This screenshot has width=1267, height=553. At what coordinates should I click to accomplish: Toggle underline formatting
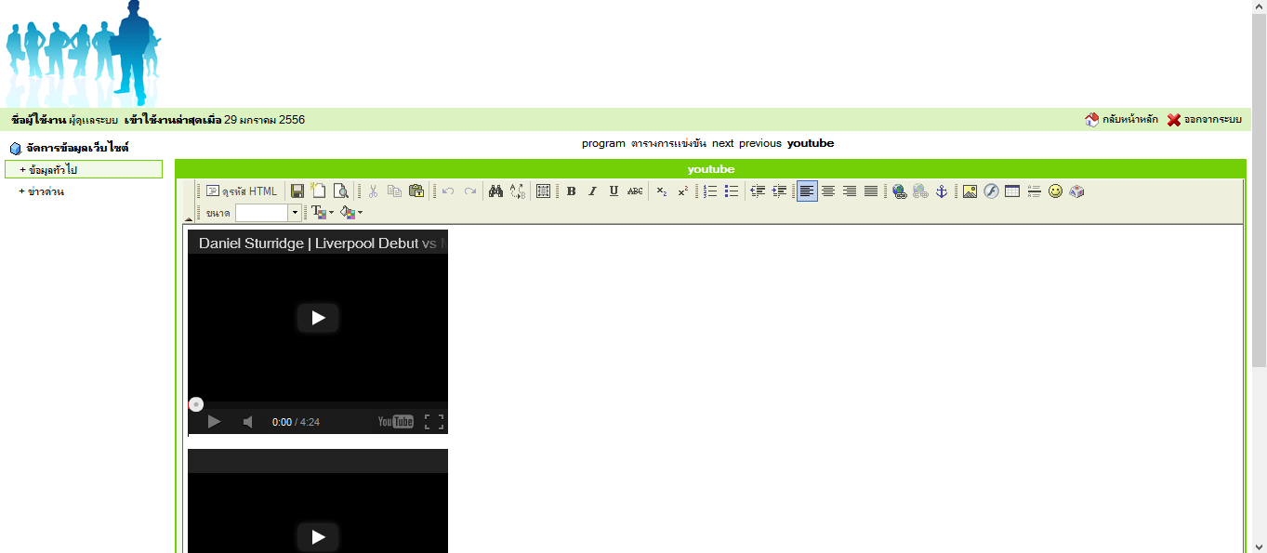click(614, 191)
